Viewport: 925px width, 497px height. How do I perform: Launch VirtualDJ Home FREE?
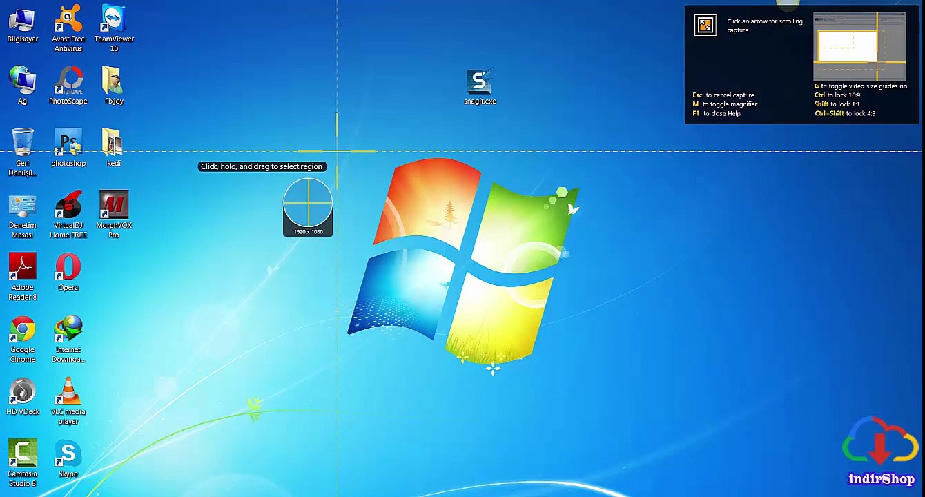pos(68,215)
